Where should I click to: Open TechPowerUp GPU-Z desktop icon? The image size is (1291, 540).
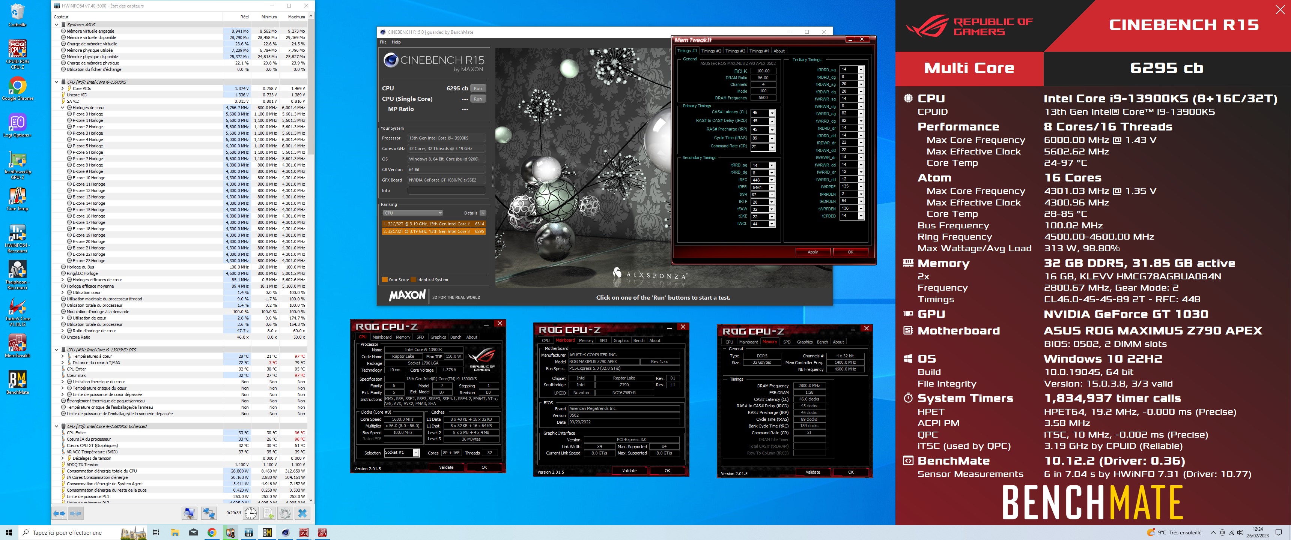18,165
